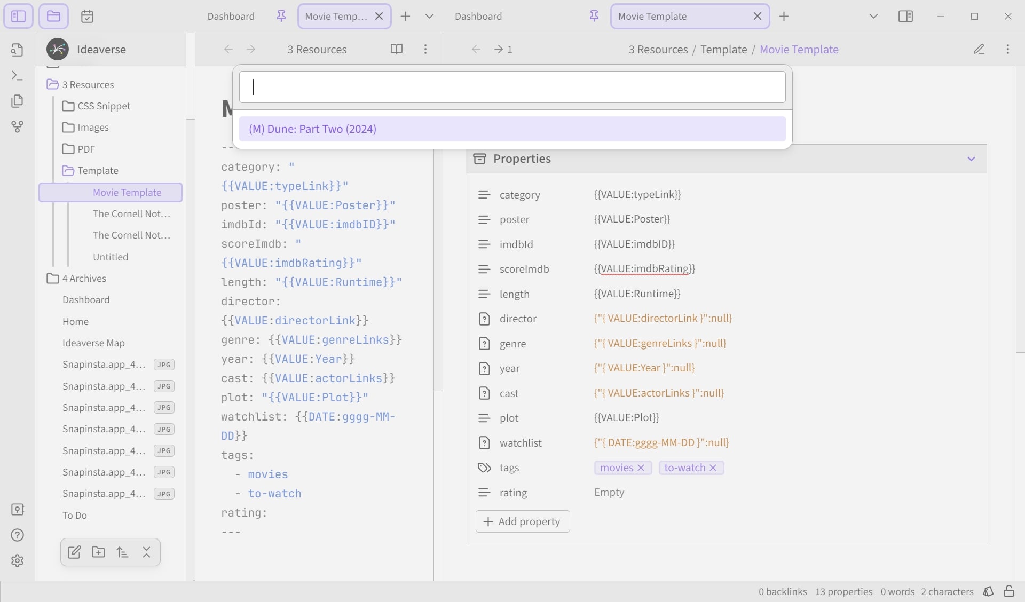Expand the PDF folder

[x=78, y=149]
